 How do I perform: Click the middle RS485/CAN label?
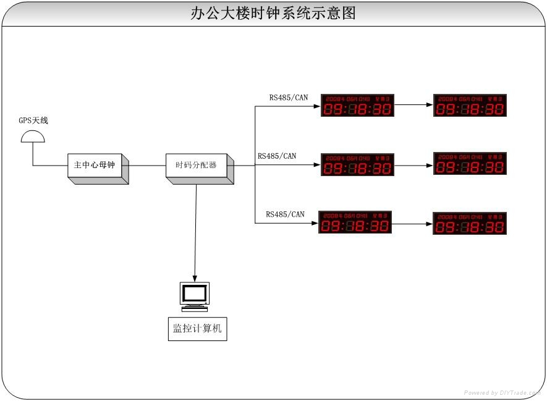[x=277, y=156]
